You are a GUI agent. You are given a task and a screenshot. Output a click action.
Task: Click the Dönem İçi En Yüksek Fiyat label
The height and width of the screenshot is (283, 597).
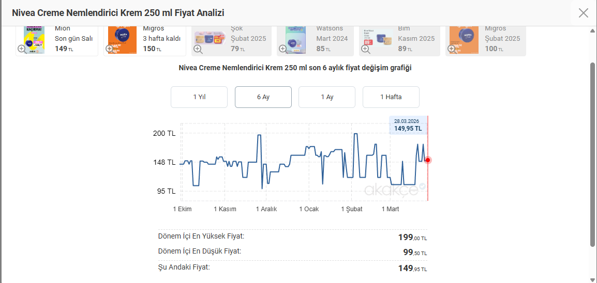pos(201,236)
